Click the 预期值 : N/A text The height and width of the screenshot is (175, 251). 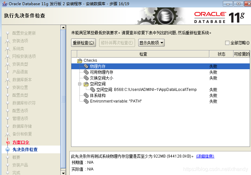[83, 162]
